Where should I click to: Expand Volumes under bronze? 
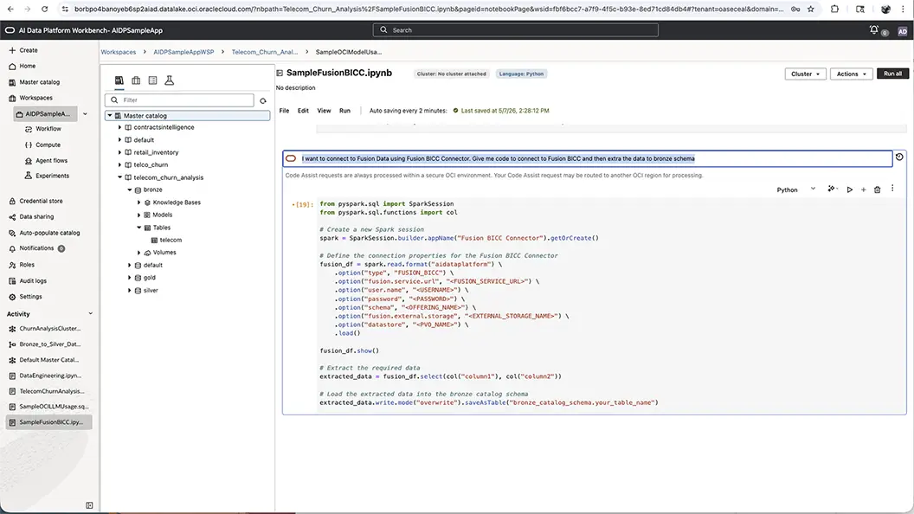pyautogui.click(x=138, y=253)
